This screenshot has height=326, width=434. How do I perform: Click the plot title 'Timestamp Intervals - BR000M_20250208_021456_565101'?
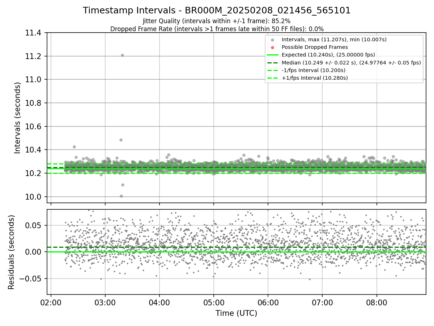[217, 11]
